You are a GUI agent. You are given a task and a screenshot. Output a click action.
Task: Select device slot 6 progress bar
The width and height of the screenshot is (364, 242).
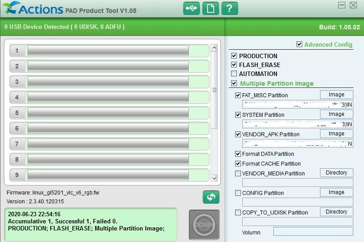[108, 128]
